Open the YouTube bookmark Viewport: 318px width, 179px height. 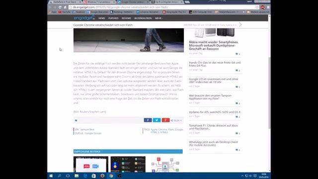[x=64, y=12]
